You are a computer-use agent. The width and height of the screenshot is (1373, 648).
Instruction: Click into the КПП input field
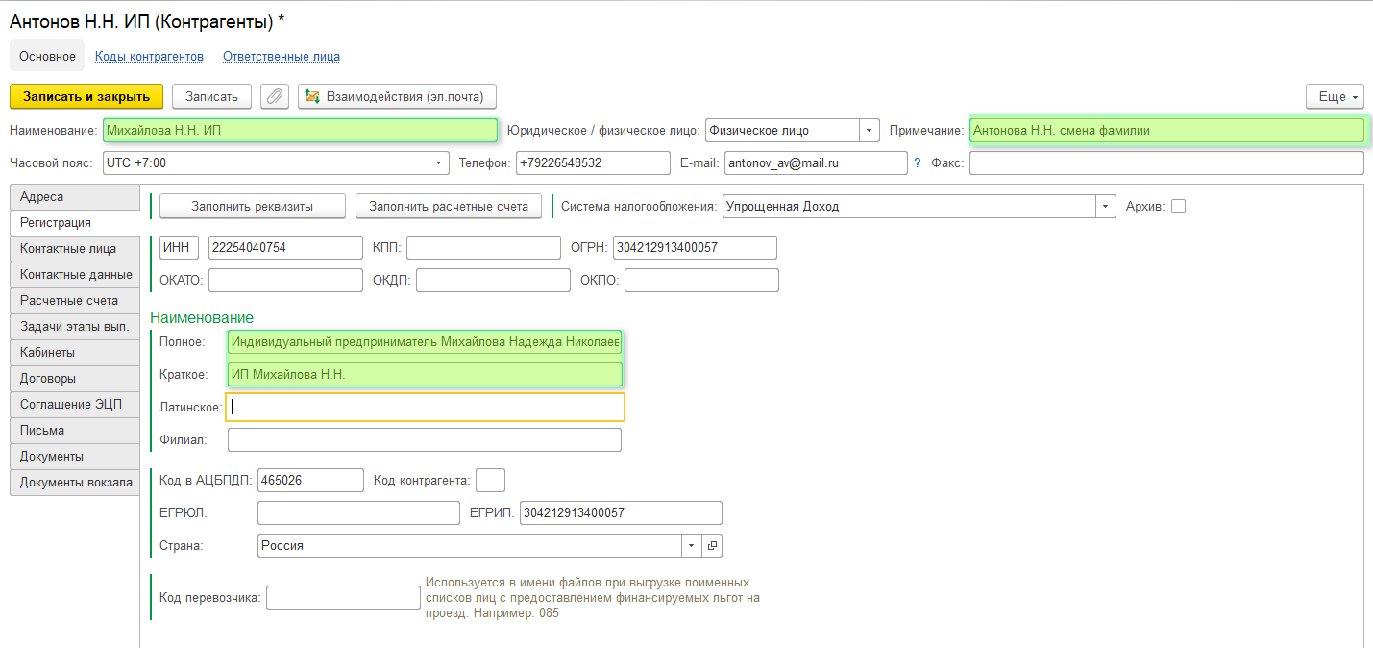(482, 248)
